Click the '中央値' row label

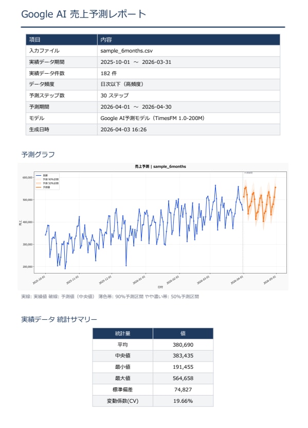pos(123,356)
